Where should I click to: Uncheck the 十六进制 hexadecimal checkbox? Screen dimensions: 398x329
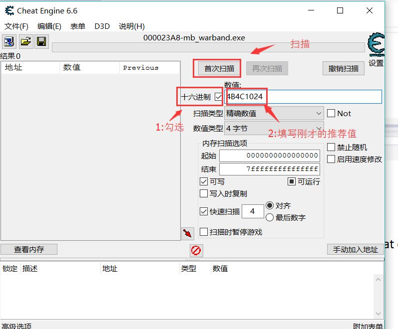[x=218, y=97]
